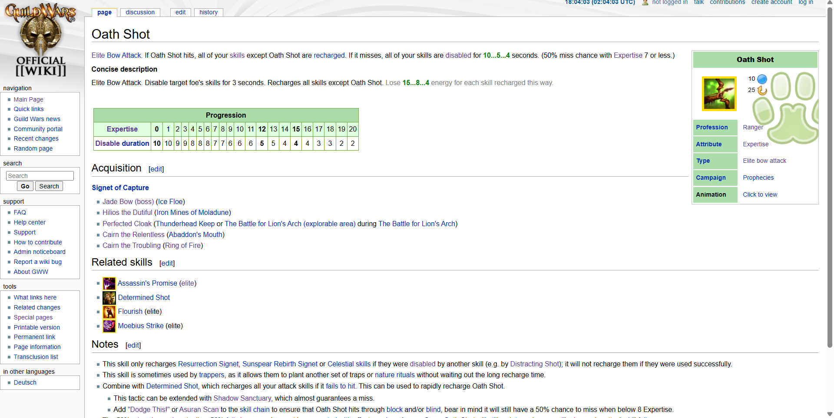Open Perfected Cloak link

coord(127,224)
